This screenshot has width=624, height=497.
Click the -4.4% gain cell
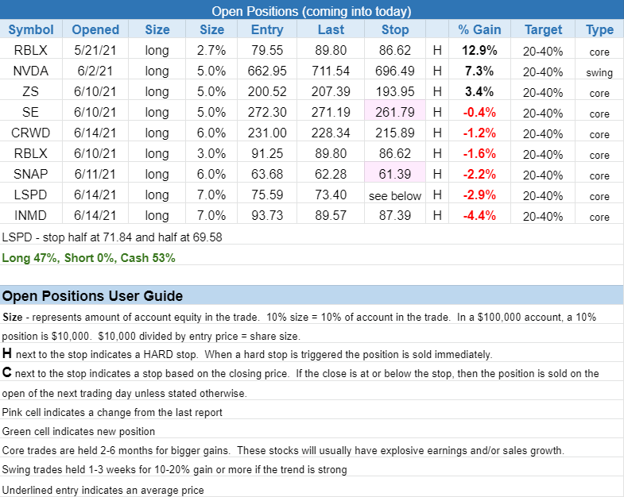tap(479, 215)
